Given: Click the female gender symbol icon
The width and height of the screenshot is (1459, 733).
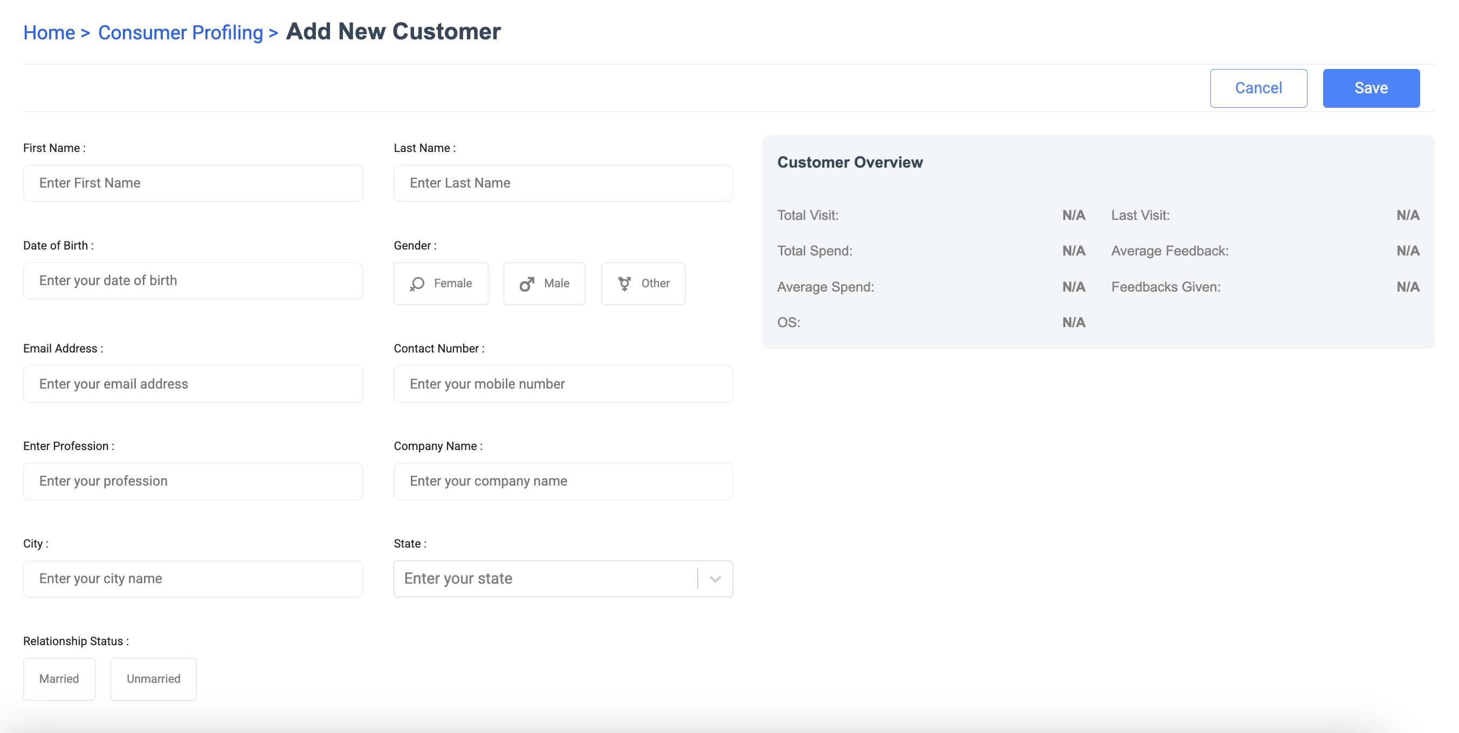Looking at the screenshot, I should pos(417,283).
